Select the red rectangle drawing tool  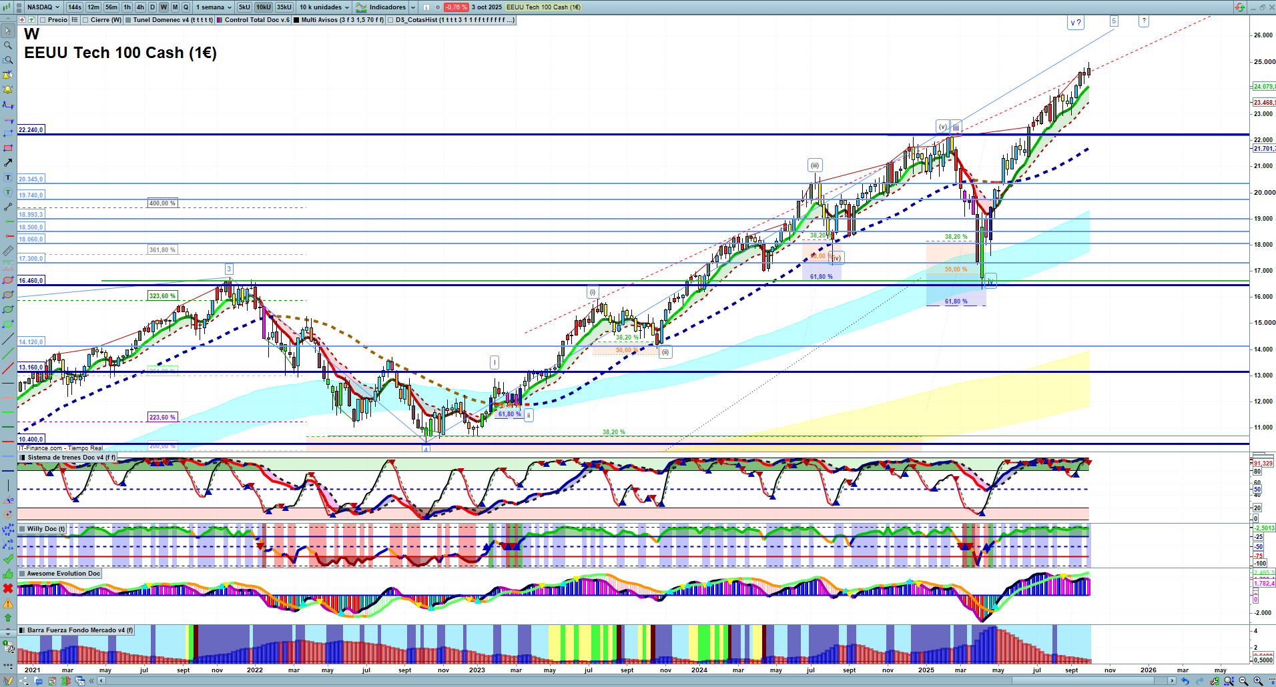pos(8,148)
